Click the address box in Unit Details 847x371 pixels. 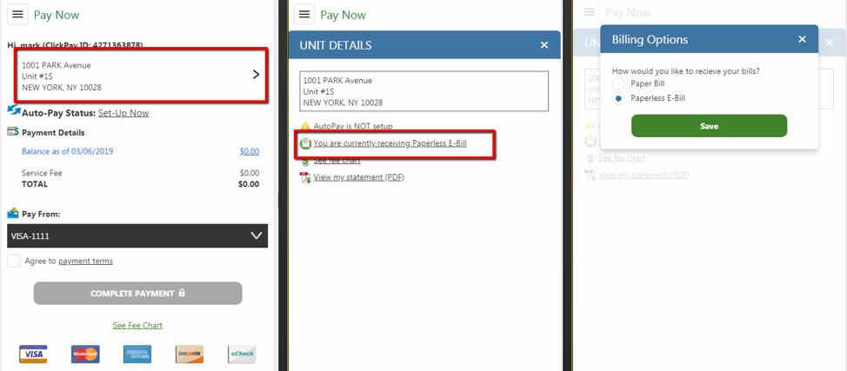point(424,91)
